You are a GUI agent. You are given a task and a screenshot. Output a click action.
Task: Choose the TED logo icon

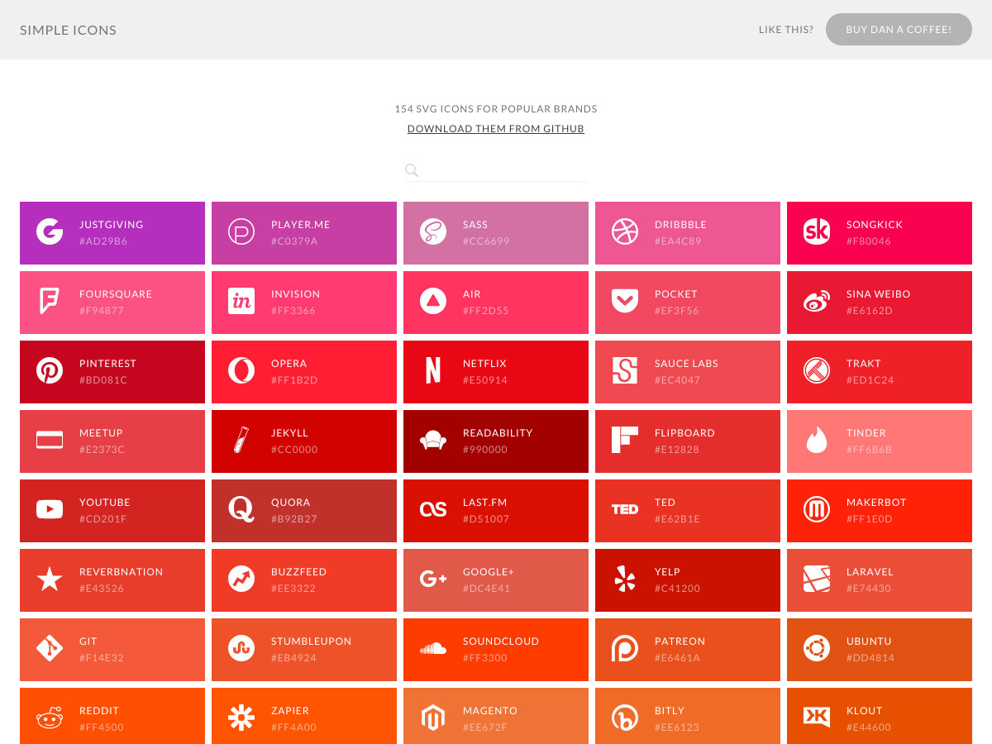[x=625, y=510]
